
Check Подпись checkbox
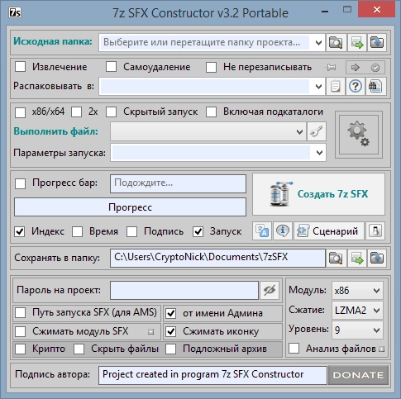point(131,231)
